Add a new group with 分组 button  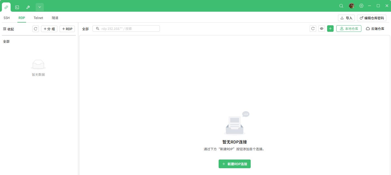49,29
